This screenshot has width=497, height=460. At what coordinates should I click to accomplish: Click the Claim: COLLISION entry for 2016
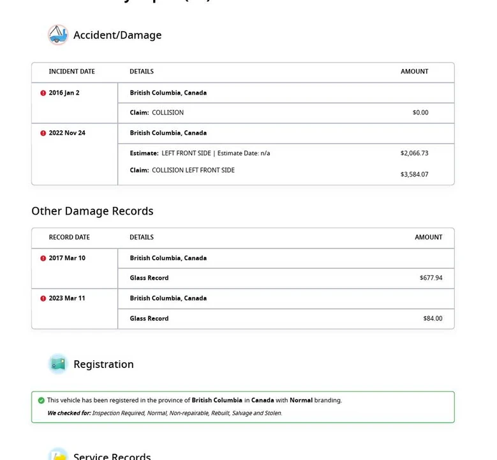click(x=156, y=112)
